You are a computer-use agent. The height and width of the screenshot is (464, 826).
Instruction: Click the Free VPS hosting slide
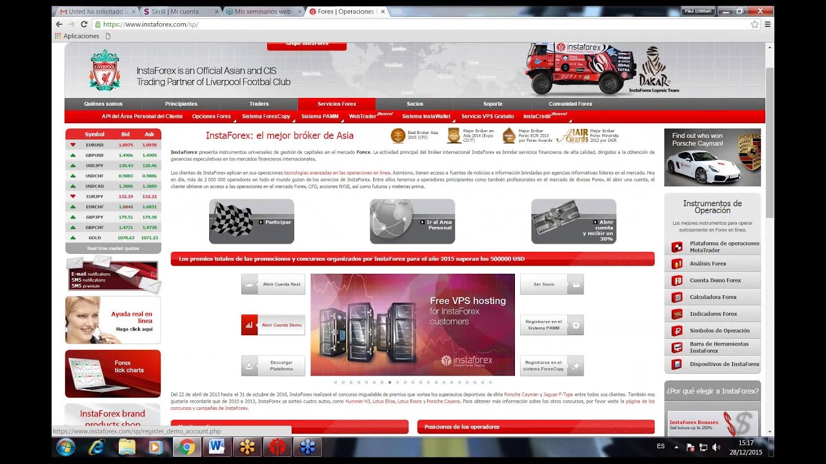coord(412,325)
